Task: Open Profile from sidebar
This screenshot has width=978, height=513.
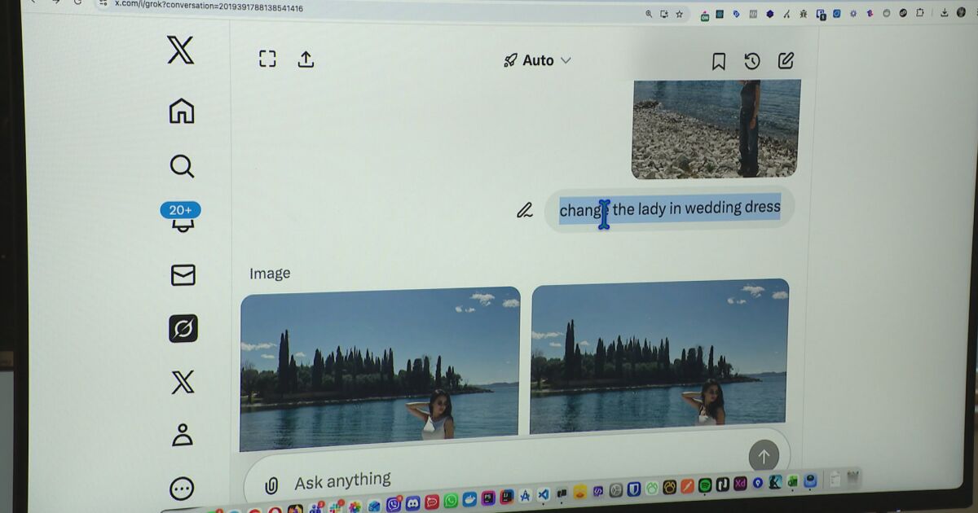Action: [182, 435]
